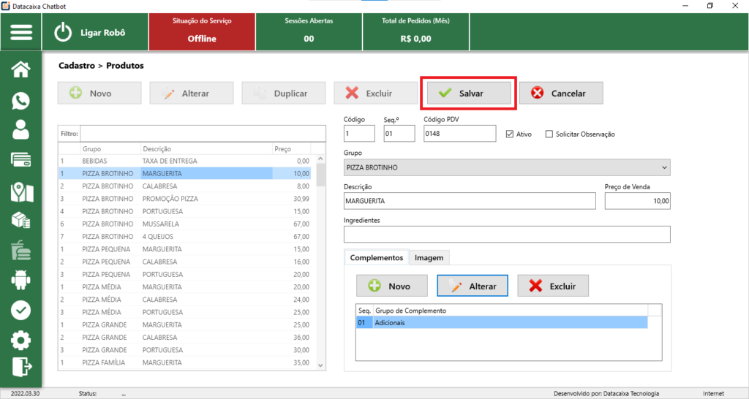Select the Complementos tab
This screenshot has width=749, height=399.
pyautogui.click(x=376, y=258)
